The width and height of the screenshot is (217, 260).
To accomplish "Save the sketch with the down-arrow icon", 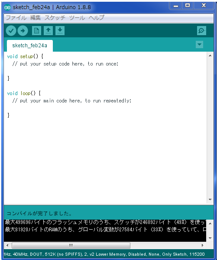I will [60, 31].
